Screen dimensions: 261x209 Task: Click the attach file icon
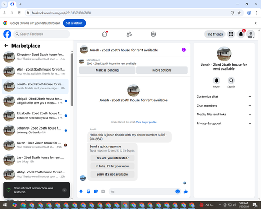pyautogui.click(x=88, y=192)
